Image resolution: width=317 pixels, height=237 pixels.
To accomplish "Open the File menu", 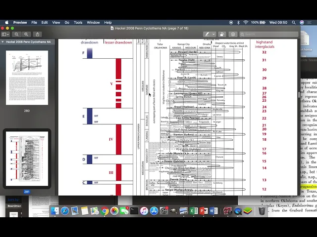I will tap(34, 22).
